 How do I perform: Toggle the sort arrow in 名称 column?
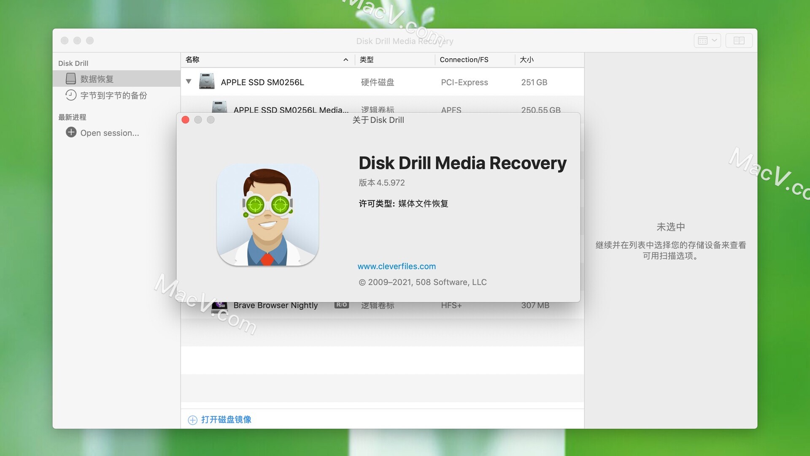coord(346,60)
